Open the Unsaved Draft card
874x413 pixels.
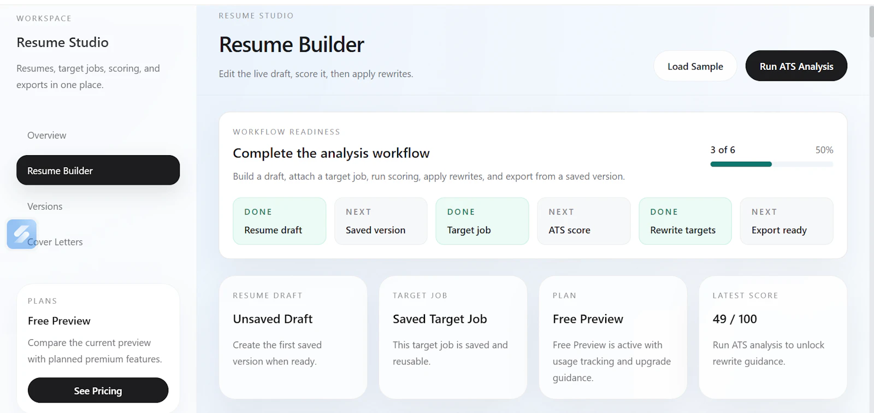click(x=293, y=338)
